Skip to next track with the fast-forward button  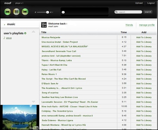tap(25, 12)
